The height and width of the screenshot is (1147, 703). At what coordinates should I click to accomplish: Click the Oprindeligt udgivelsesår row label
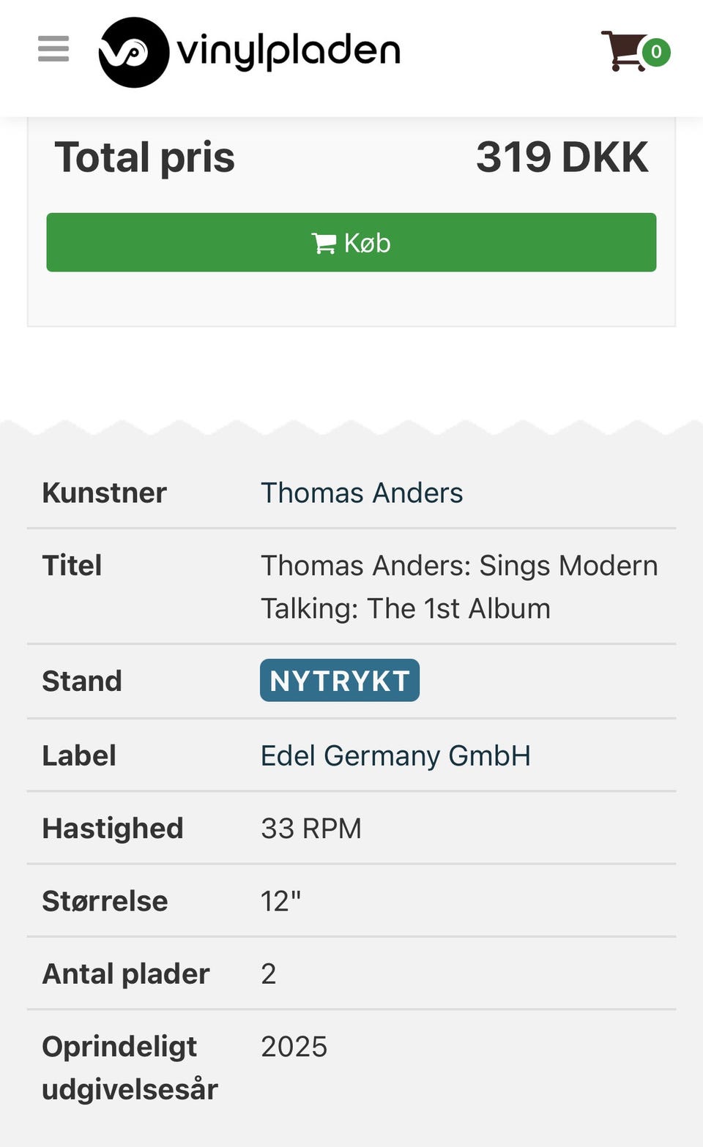(x=130, y=1067)
